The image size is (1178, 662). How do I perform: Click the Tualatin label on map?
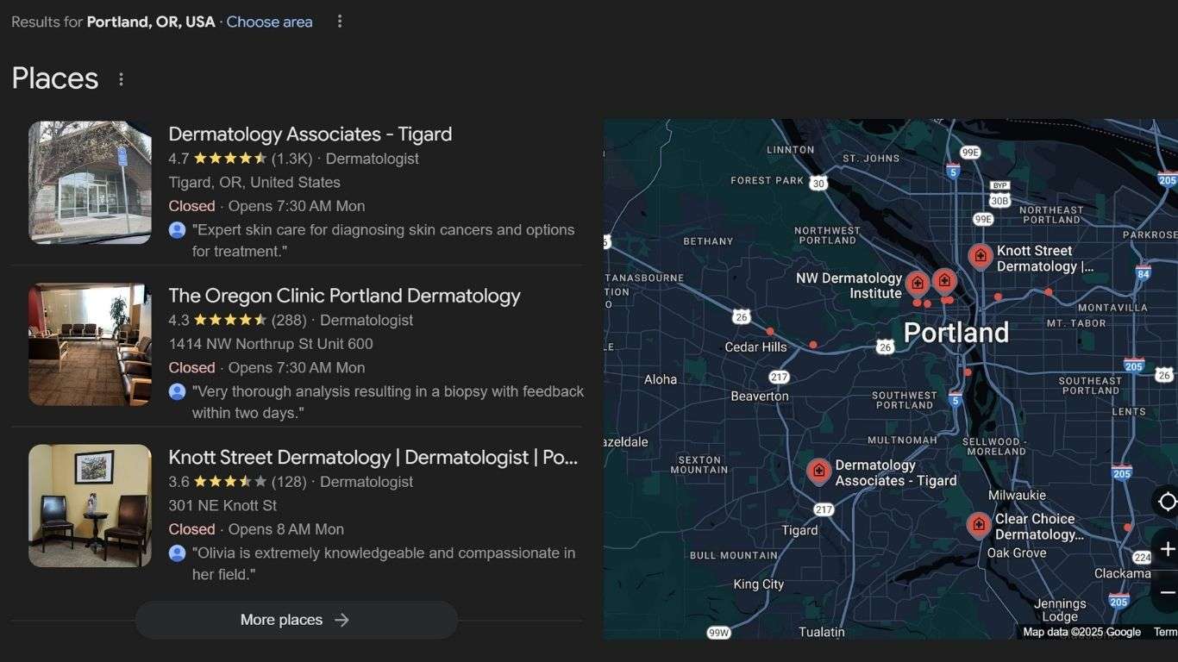point(822,632)
